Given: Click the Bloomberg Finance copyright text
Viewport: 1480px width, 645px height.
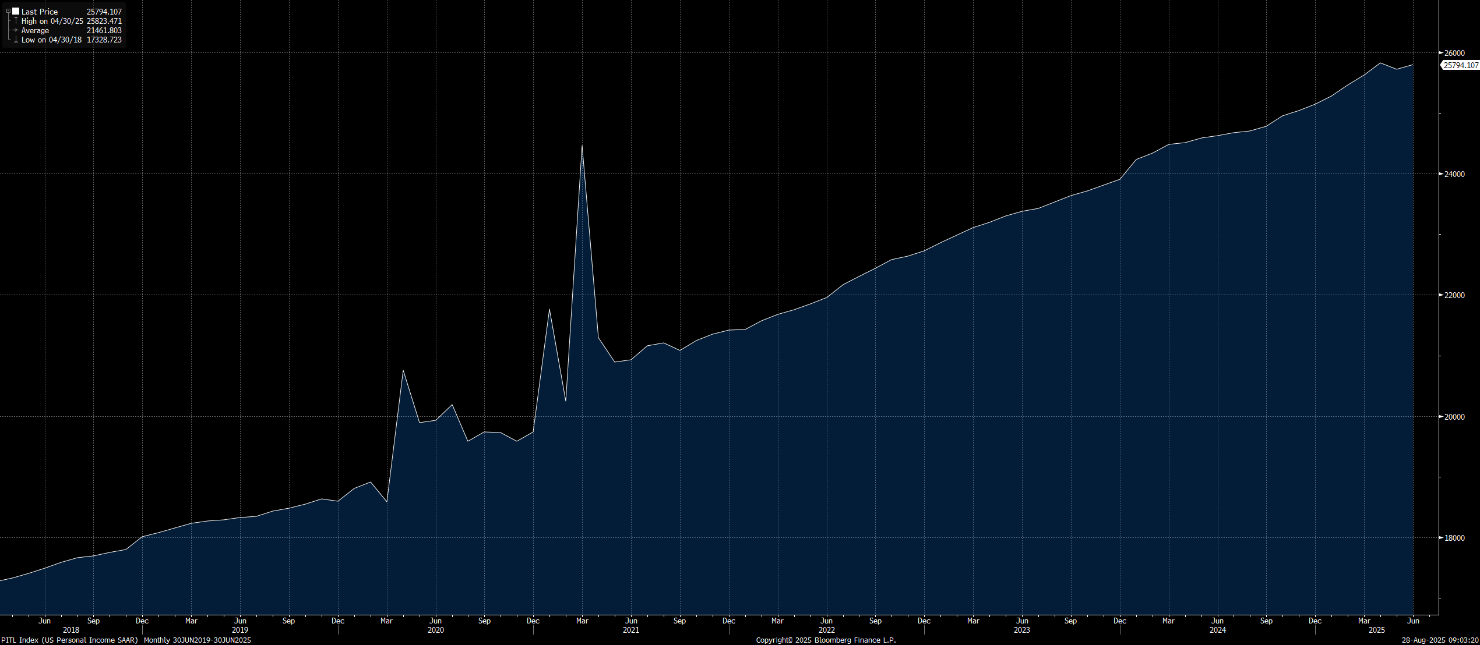Looking at the screenshot, I should [826, 640].
